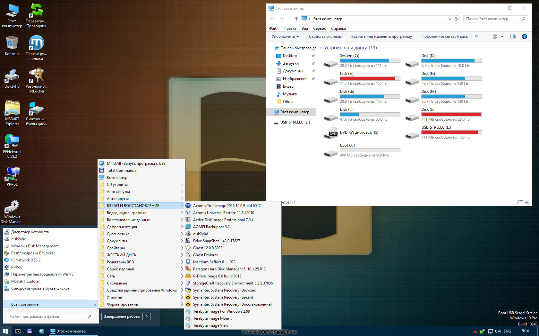Expand Антивирусы submenu
This screenshot has height=336, width=539.
point(142,199)
